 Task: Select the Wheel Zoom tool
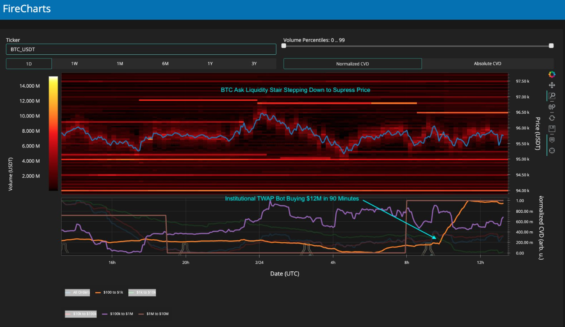(551, 107)
